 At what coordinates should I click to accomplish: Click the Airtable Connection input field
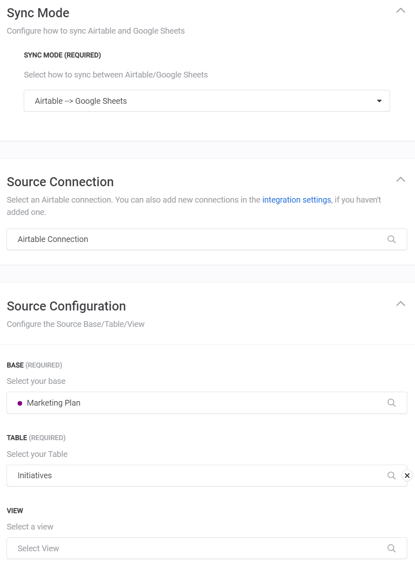pyautogui.click(x=197, y=239)
